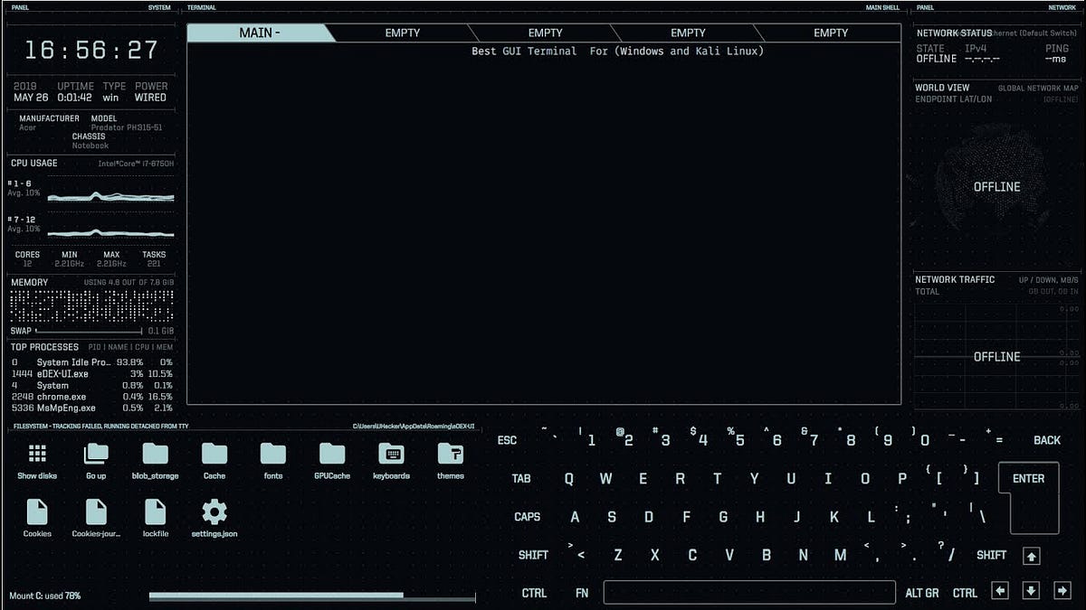Select the MAIN terminal tab
Image resolution: width=1086 pixels, height=610 pixels.
coord(258,33)
